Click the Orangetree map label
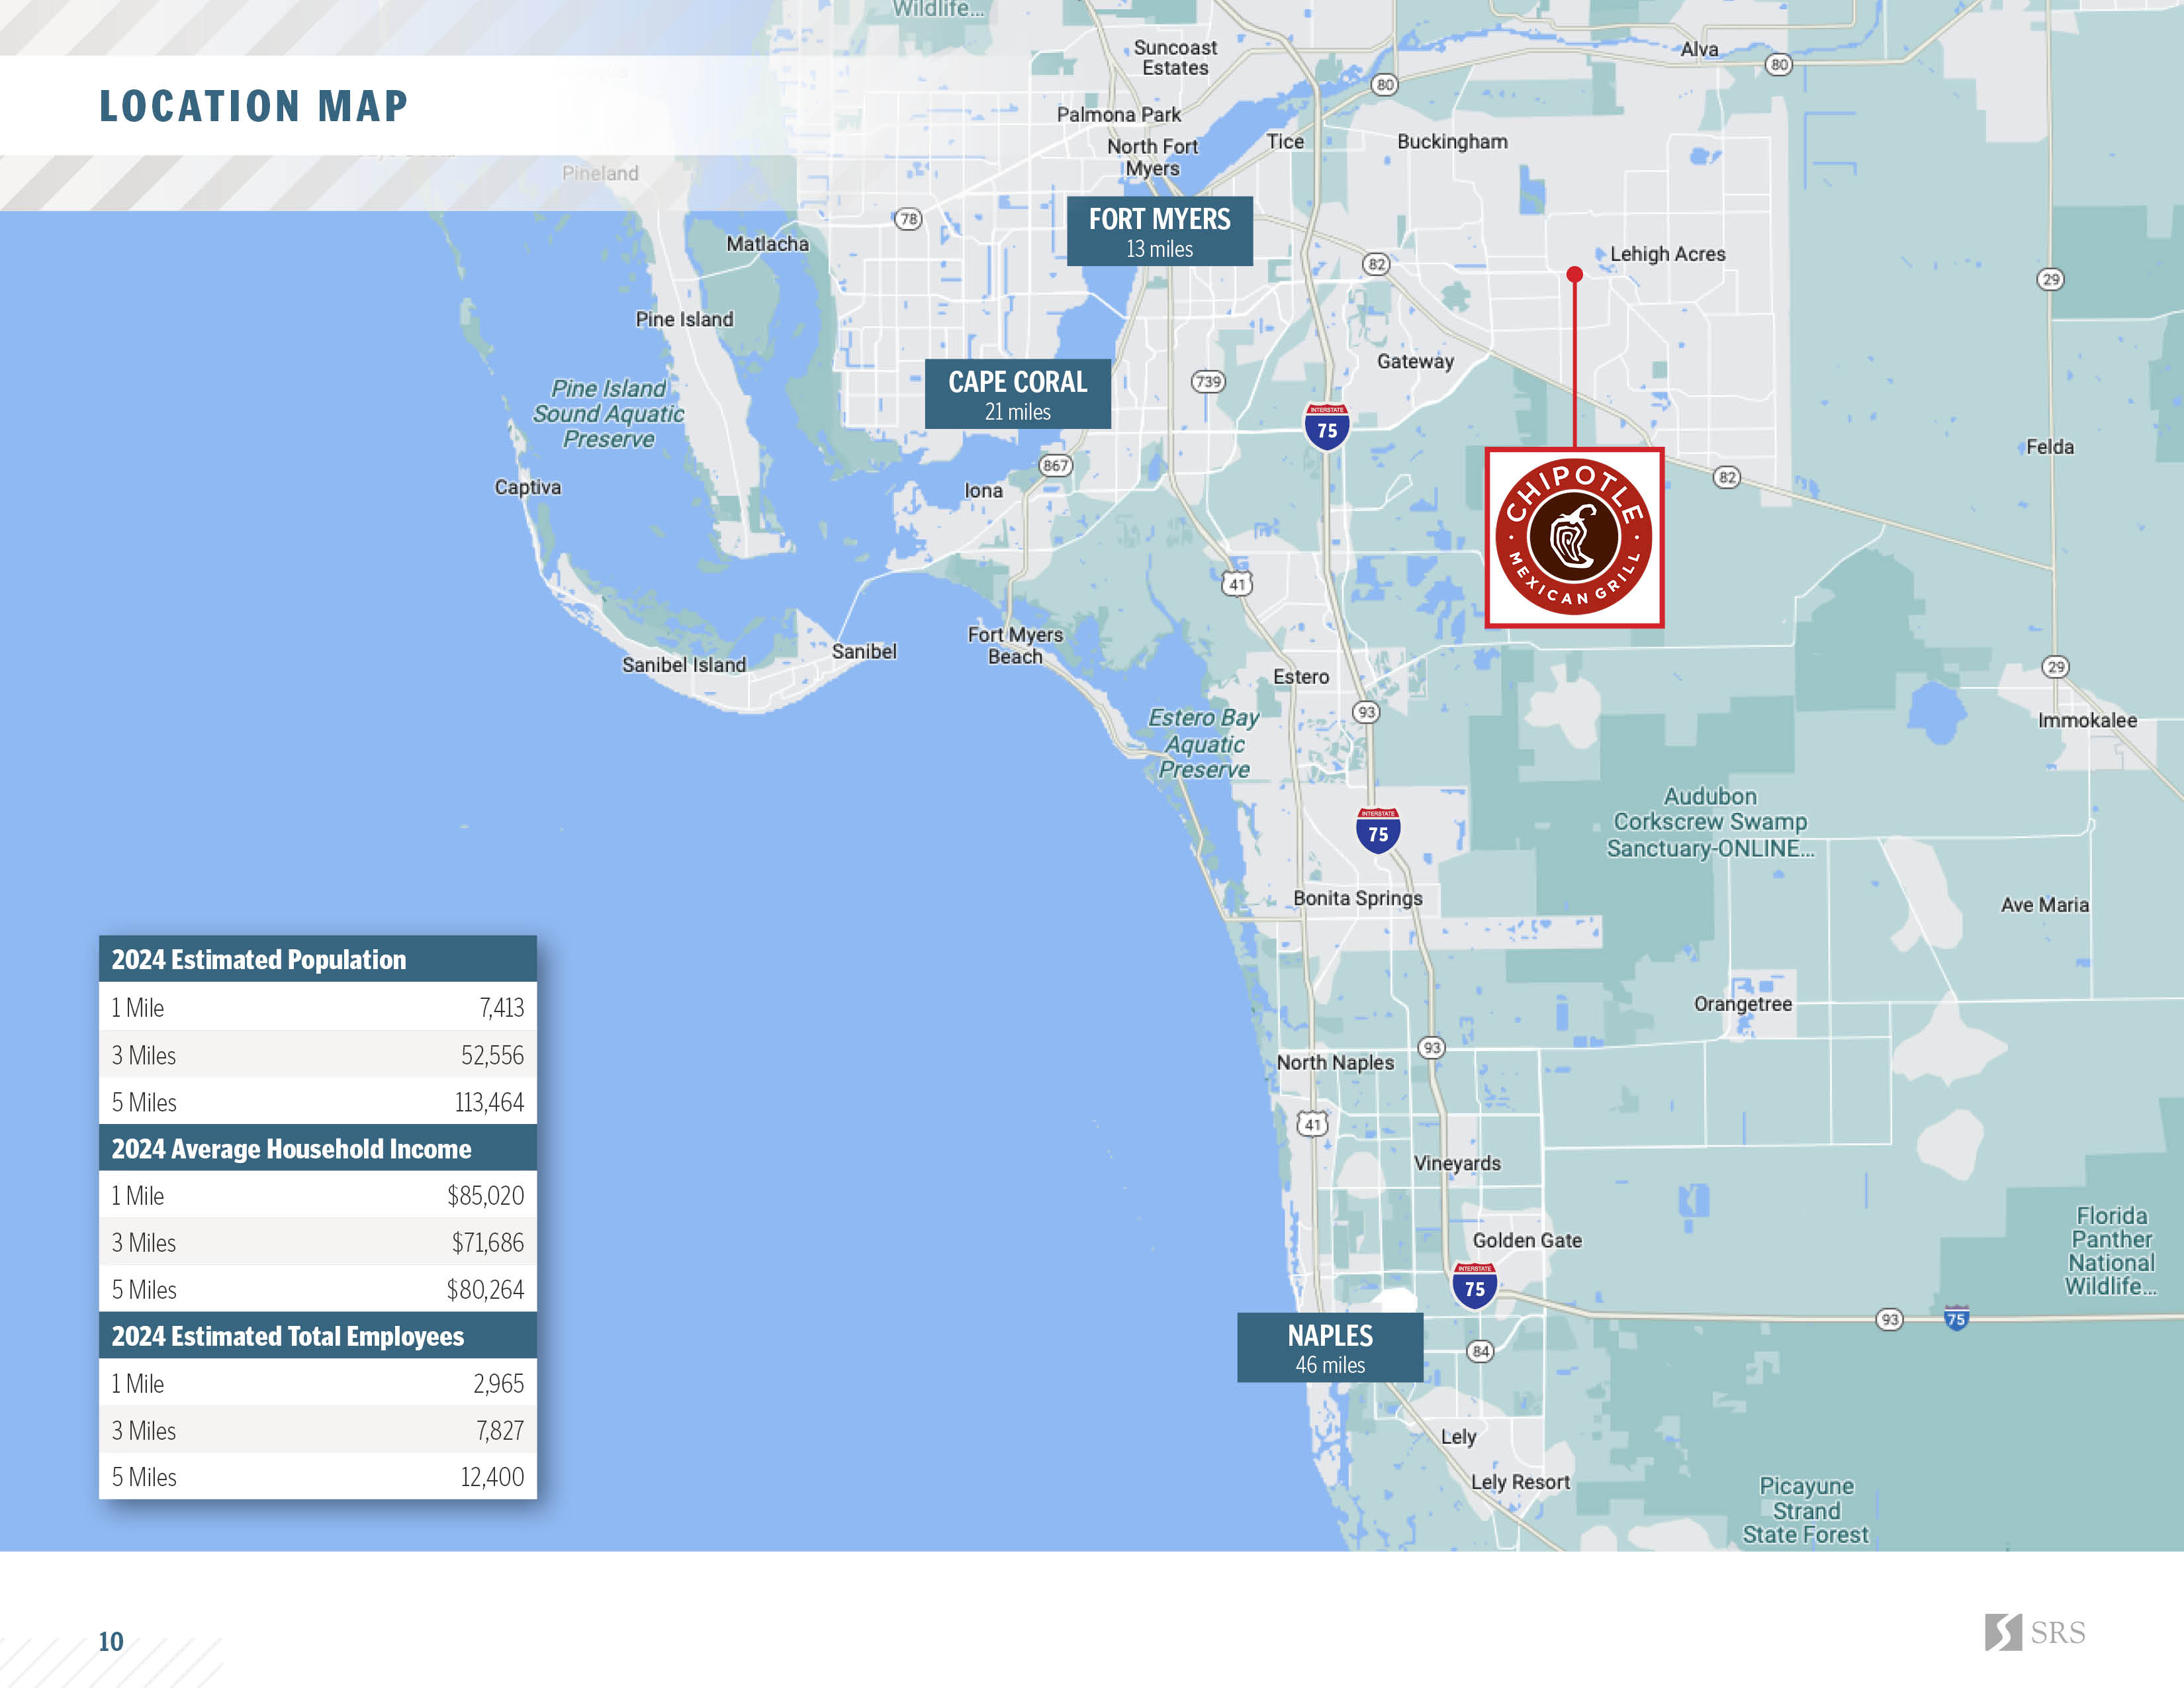Image resolution: width=2184 pixels, height=1688 pixels. [1743, 1004]
